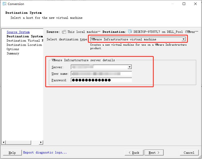
Task: Click the User name field
Action: pos(101,74)
